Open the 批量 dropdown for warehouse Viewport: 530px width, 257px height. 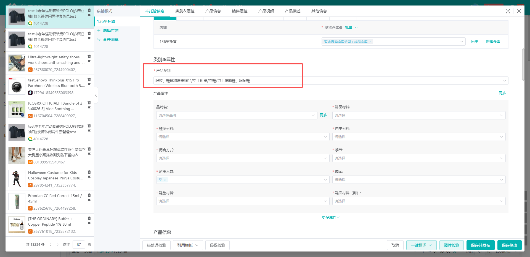351,28
